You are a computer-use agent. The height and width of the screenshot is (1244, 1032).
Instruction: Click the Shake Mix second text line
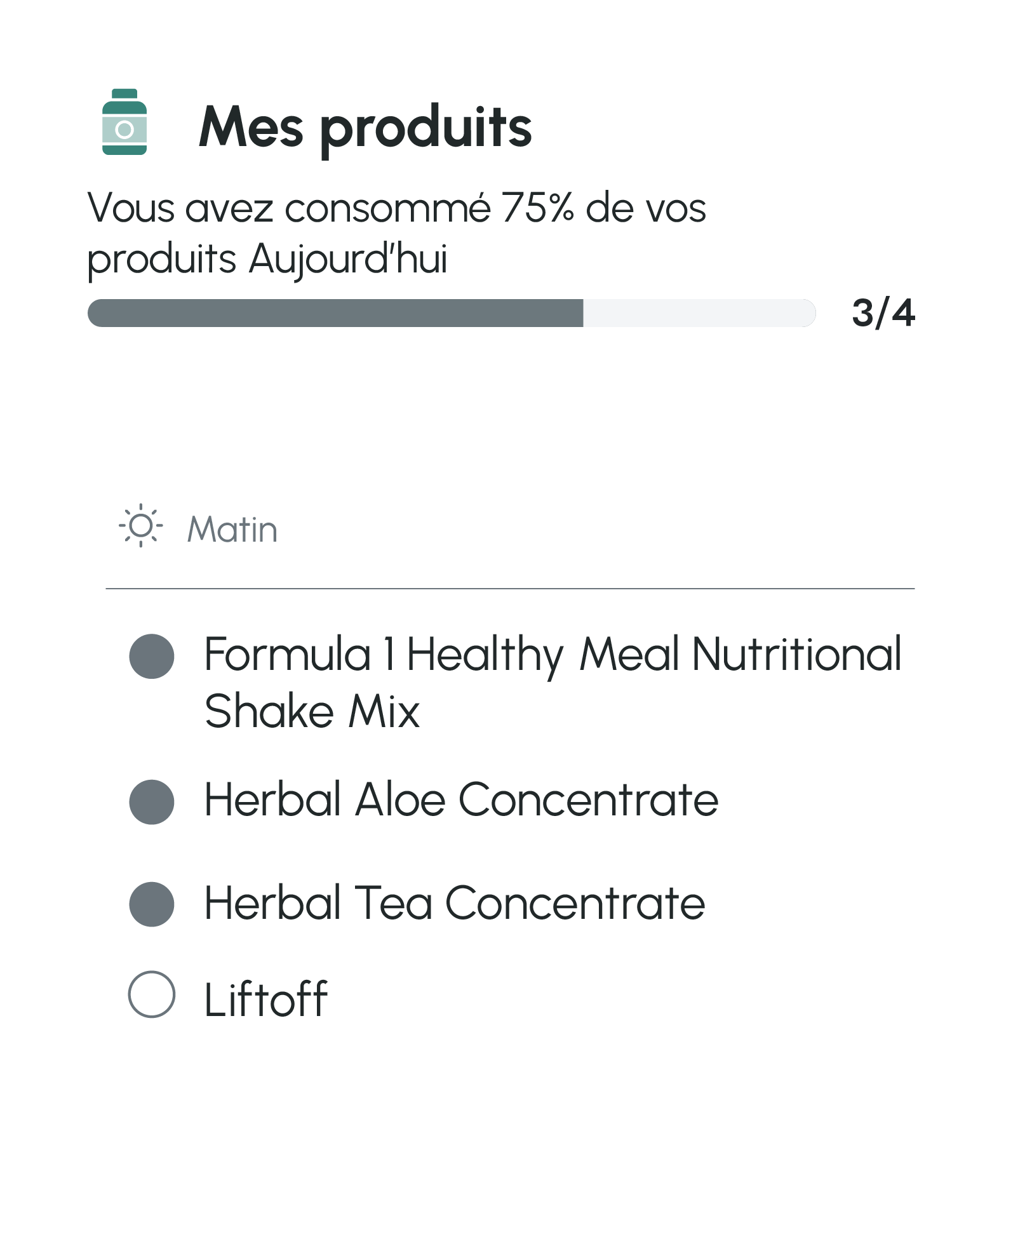(x=312, y=711)
